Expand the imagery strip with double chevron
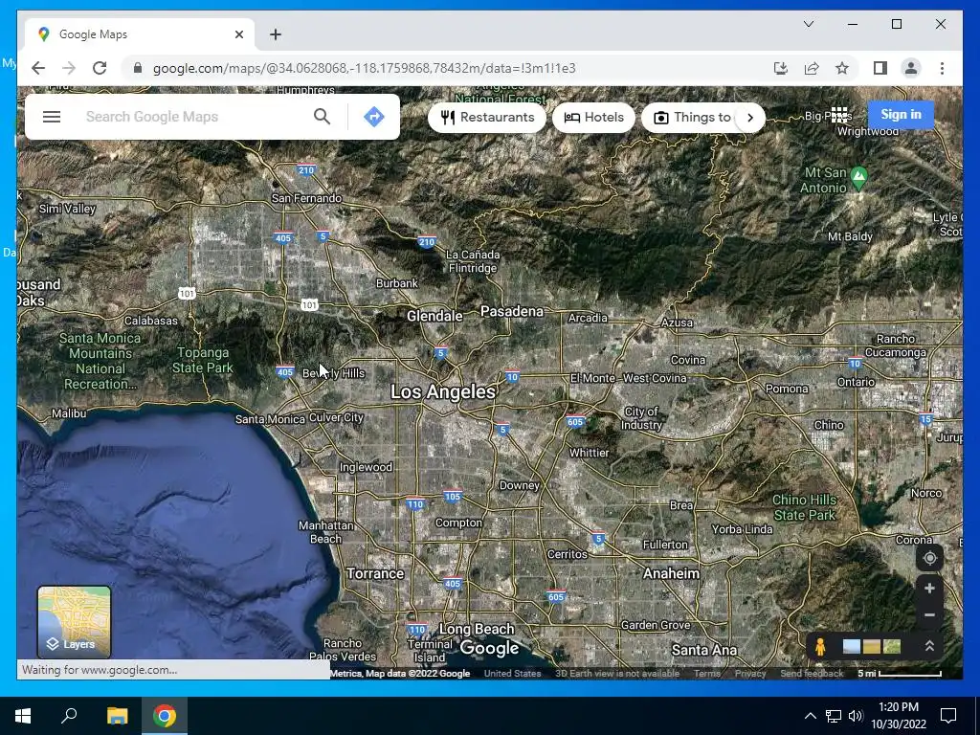Viewport: 980px width, 735px height. [929, 646]
